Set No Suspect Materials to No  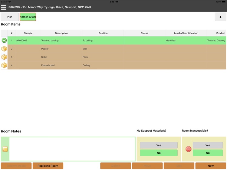tap(159, 153)
